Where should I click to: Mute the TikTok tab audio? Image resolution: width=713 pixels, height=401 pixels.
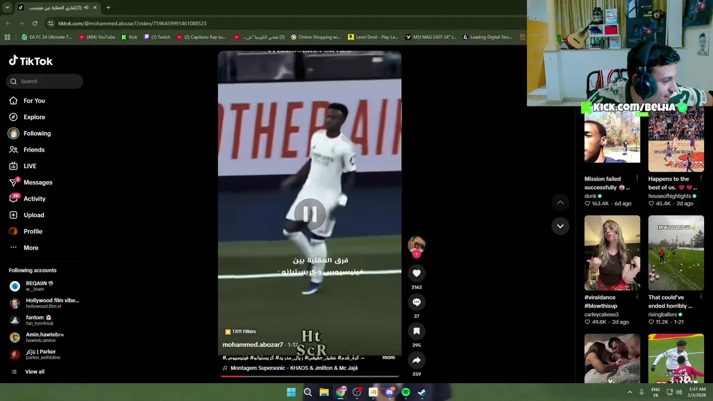(x=86, y=8)
